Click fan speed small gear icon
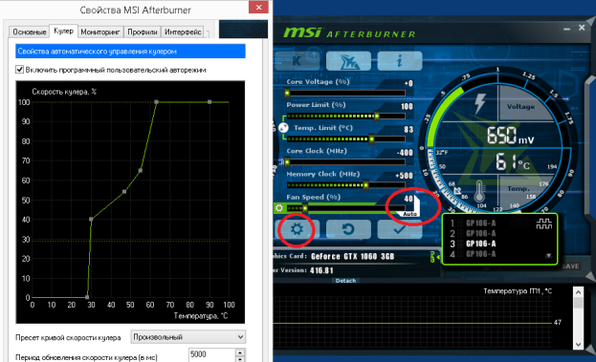 279,208
